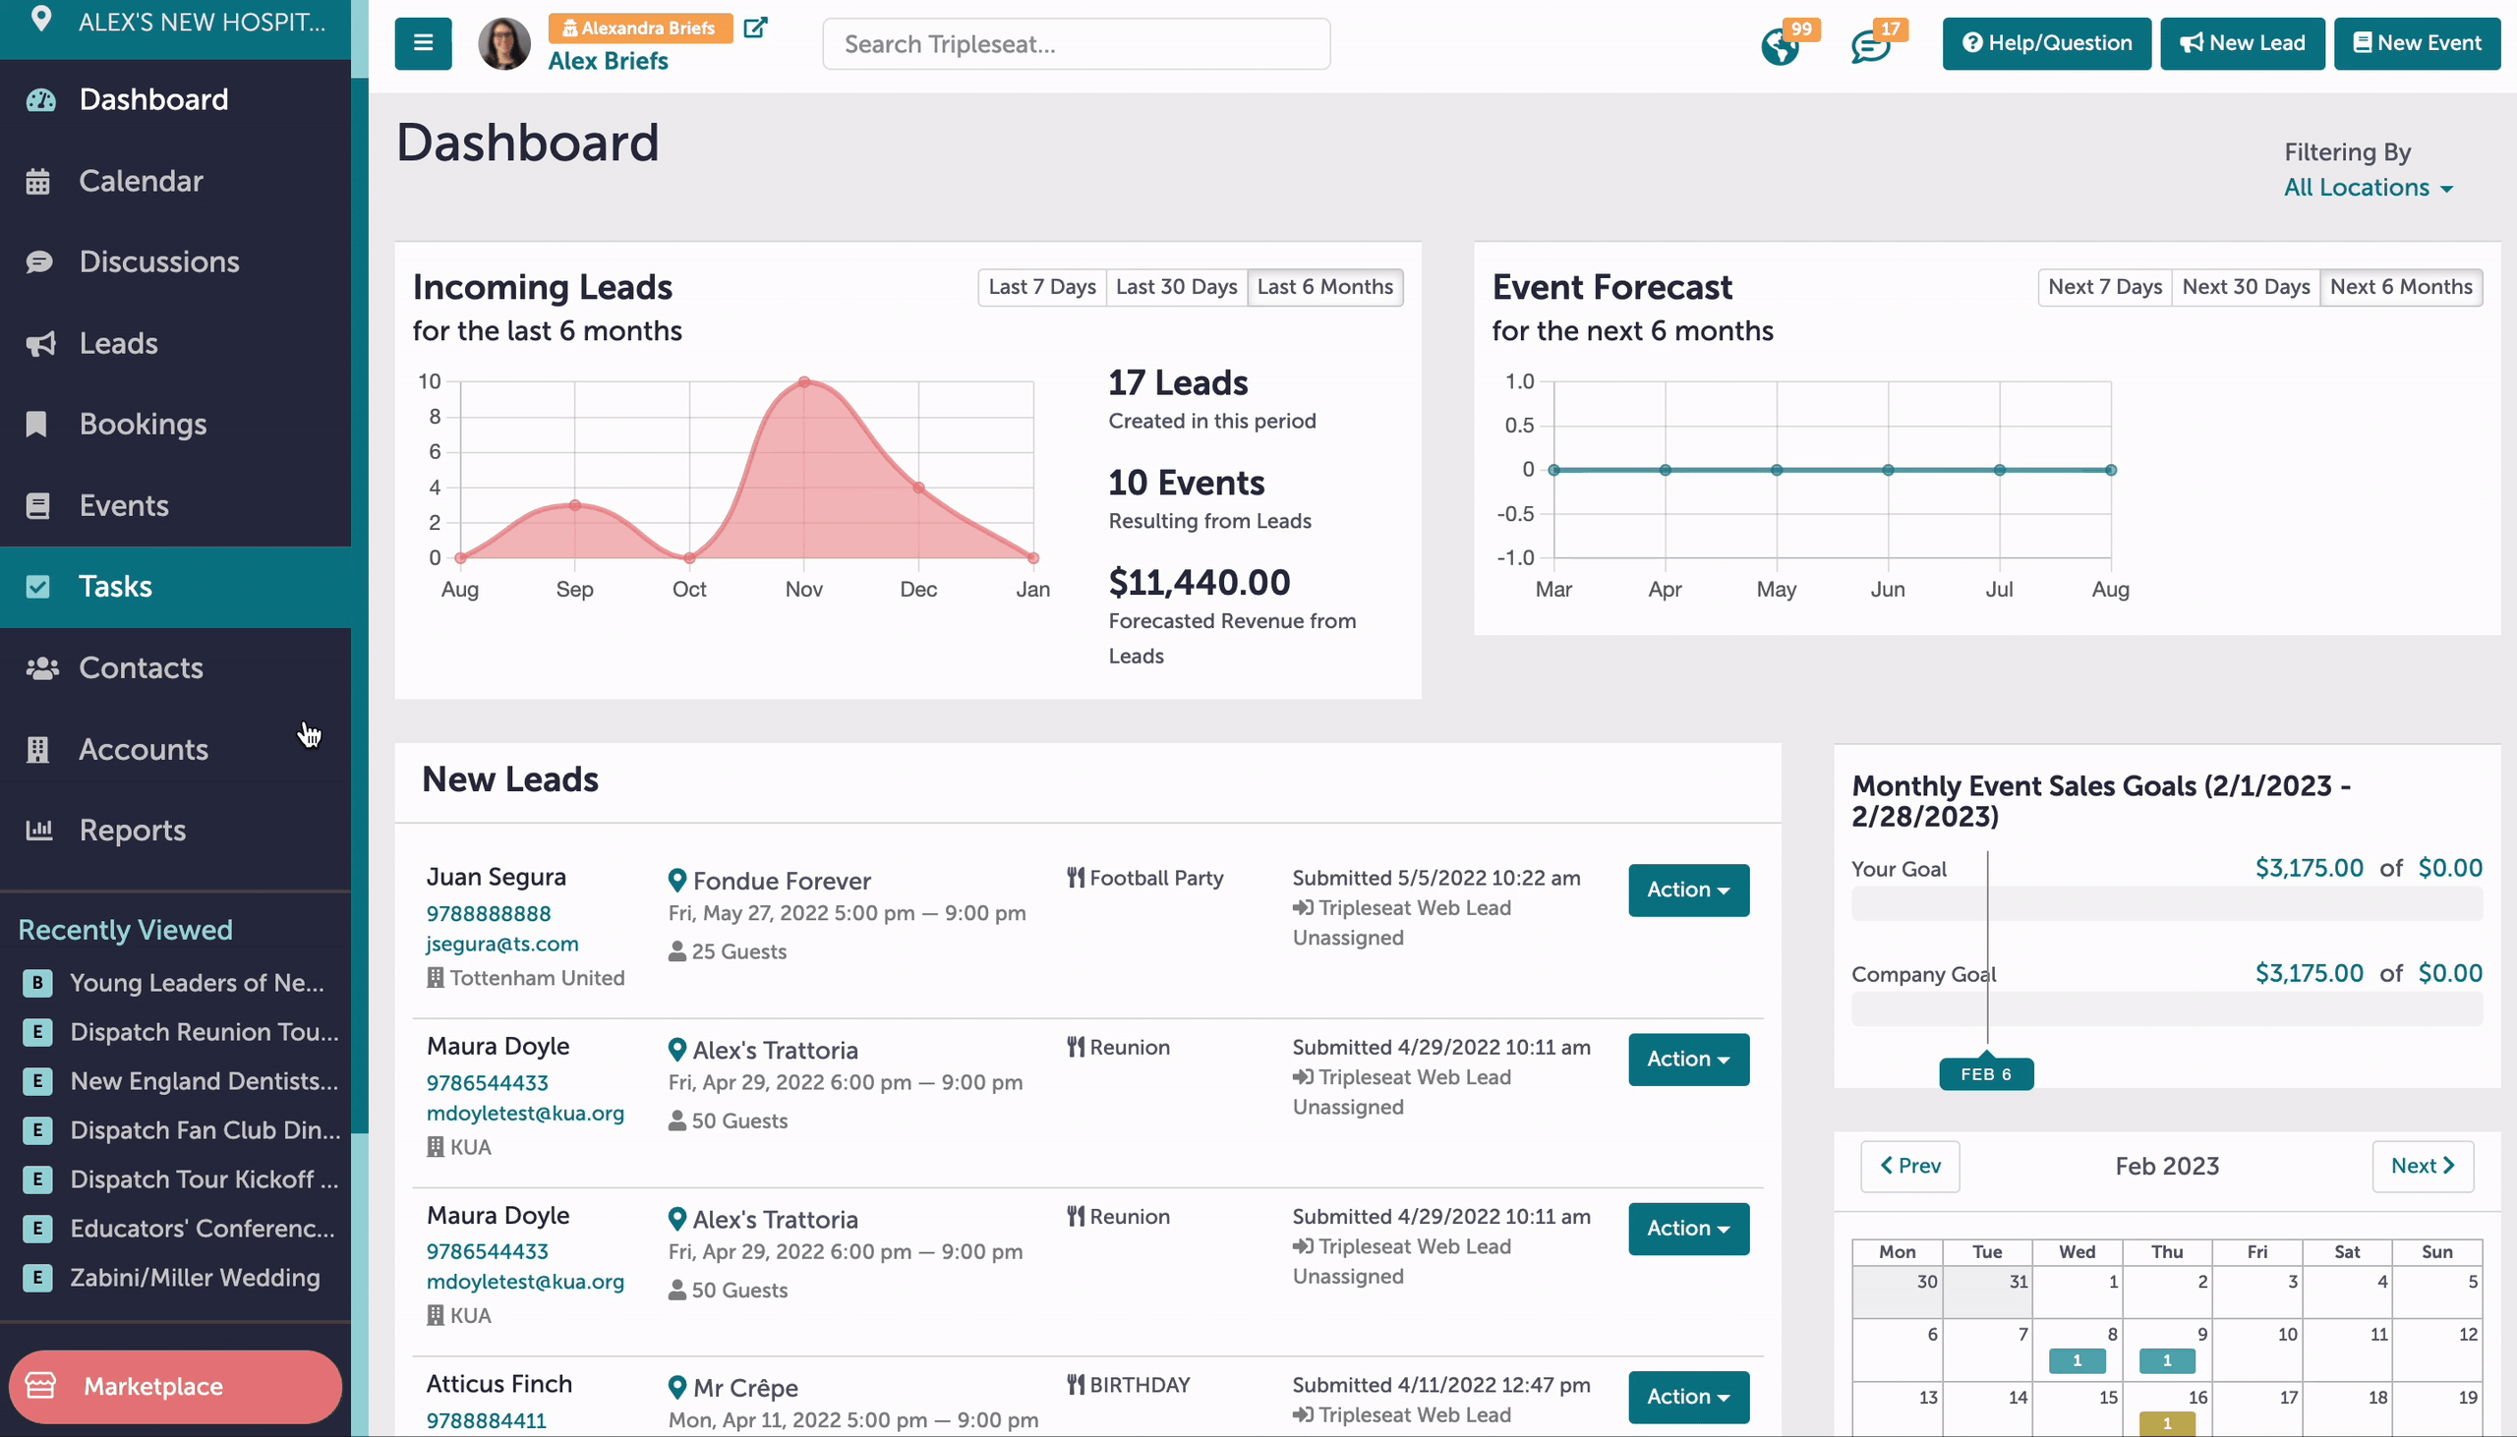
Task: Open the Reports menu item
Action: coord(176,830)
